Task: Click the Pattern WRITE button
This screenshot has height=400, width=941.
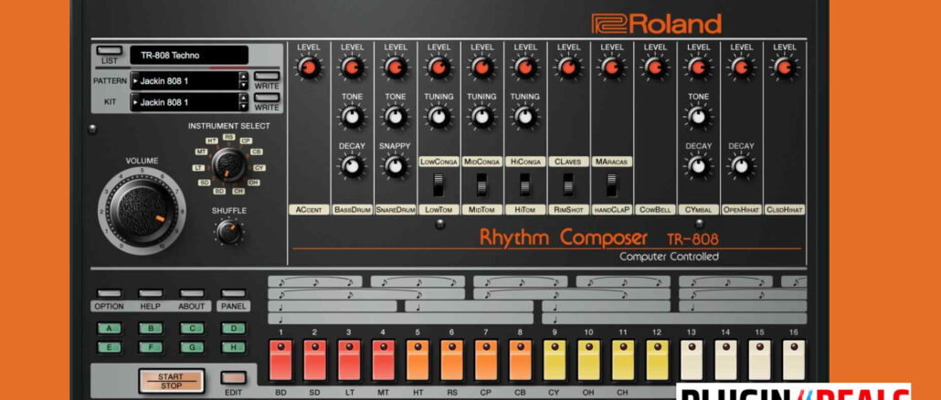Action: tap(267, 76)
